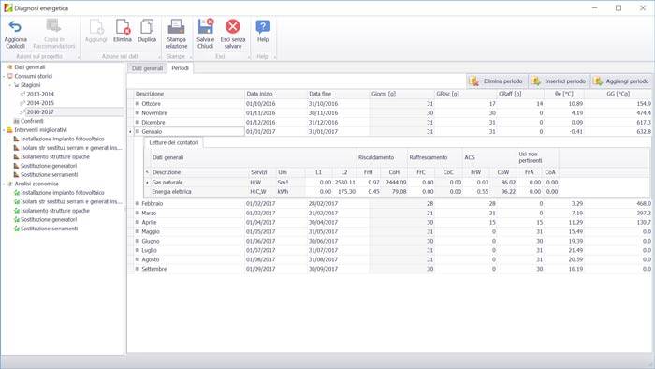Click Agosto period row label
This screenshot has width=655, height=369.
point(151,259)
